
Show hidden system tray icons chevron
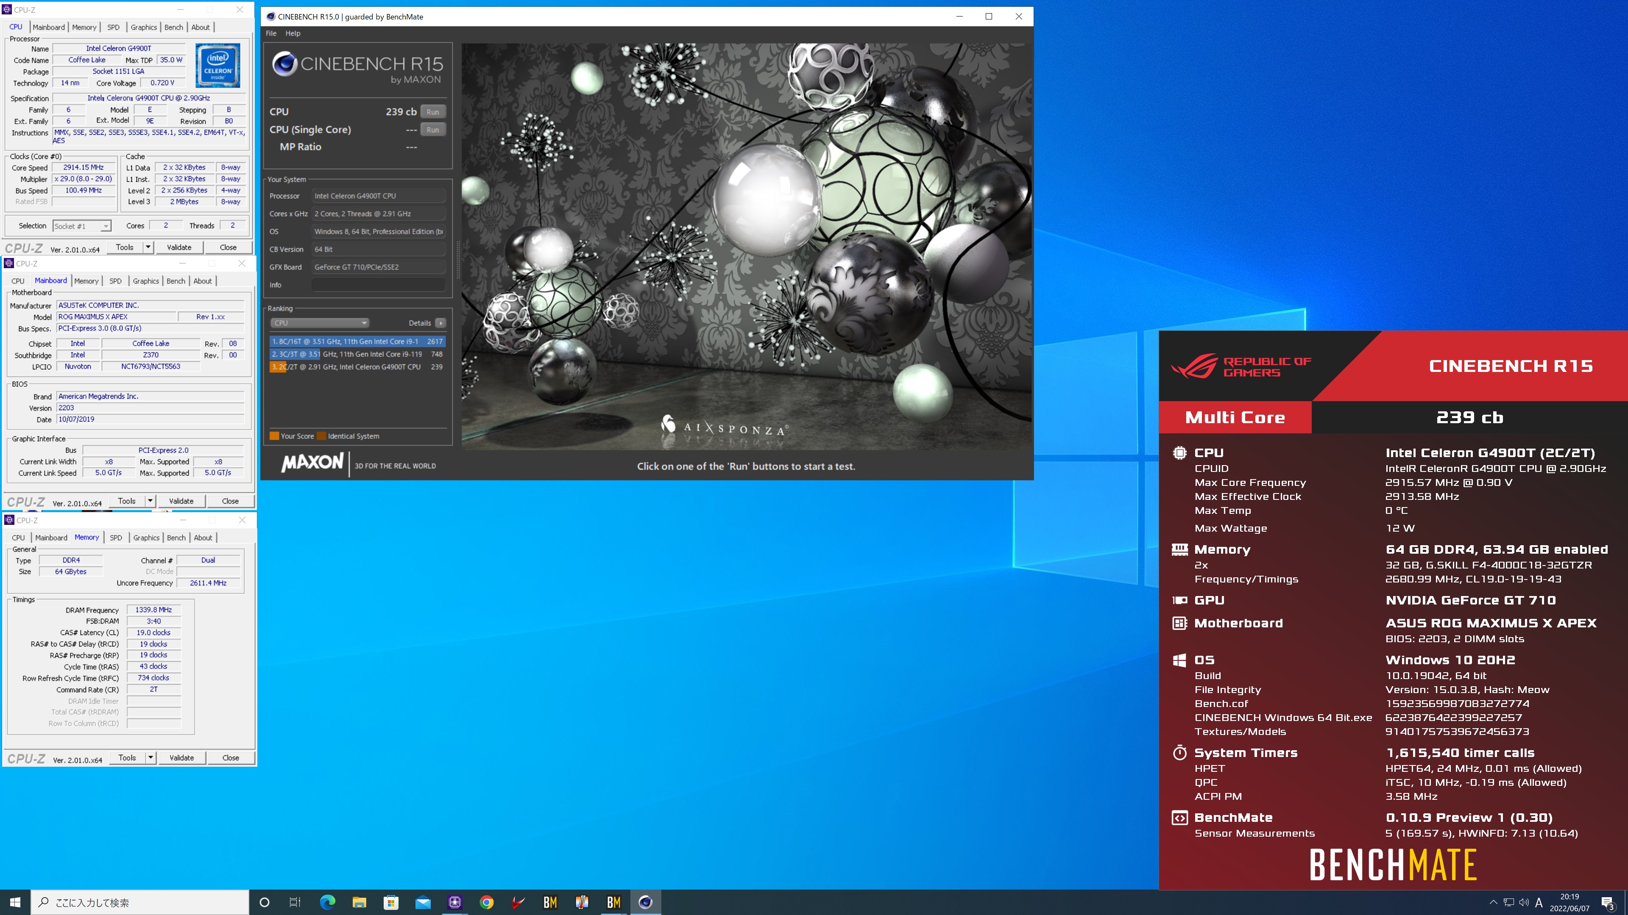1493,902
